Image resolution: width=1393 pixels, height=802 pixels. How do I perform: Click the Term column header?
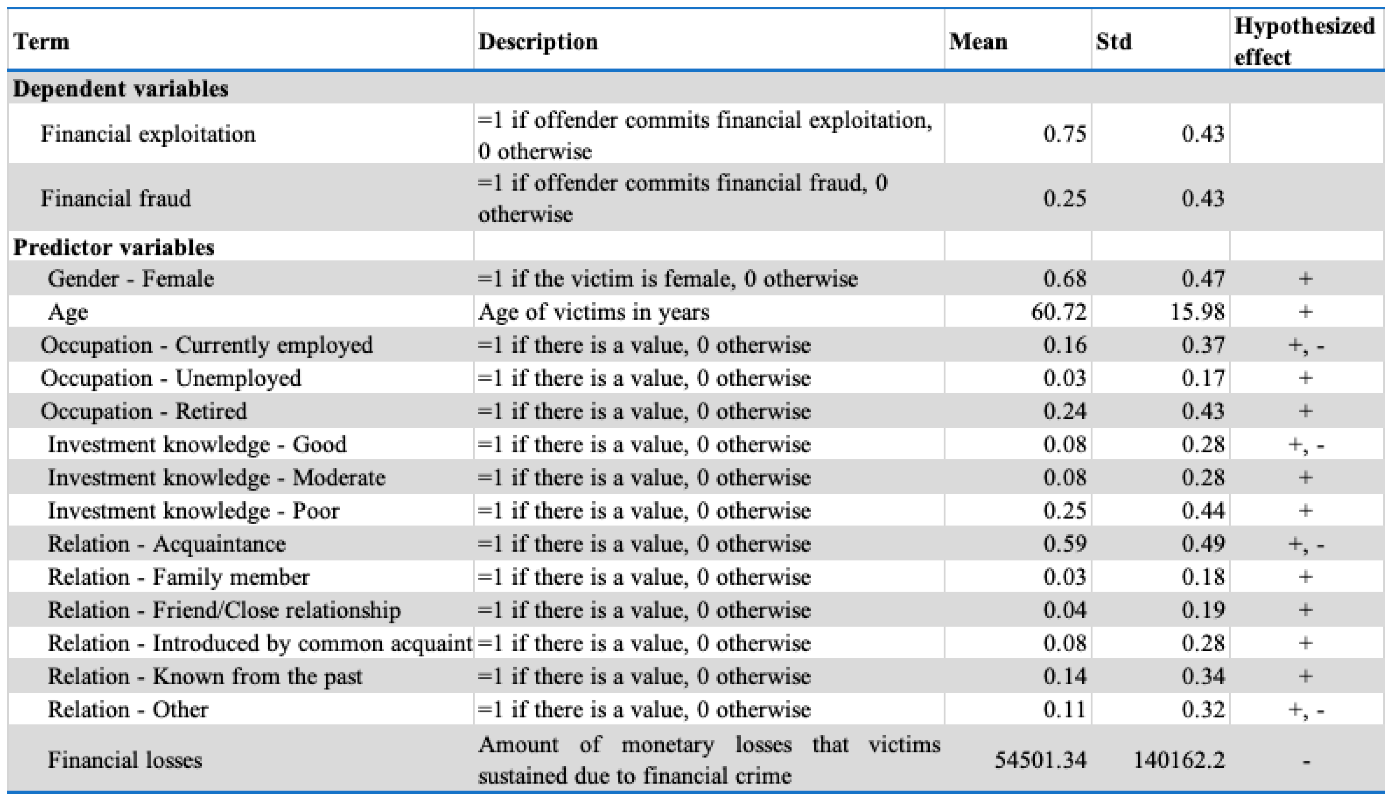(x=41, y=41)
